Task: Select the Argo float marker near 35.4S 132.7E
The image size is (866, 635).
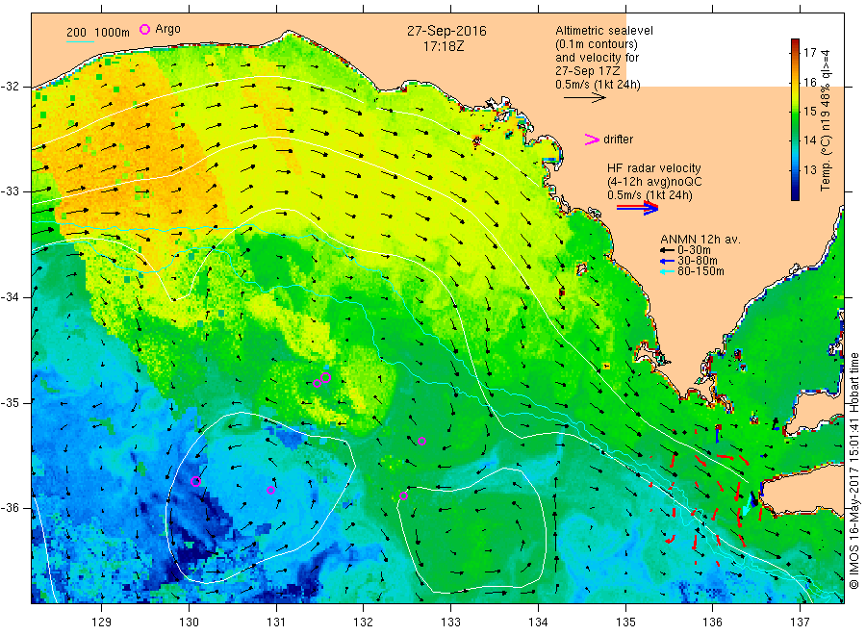Action: coord(422,442)
